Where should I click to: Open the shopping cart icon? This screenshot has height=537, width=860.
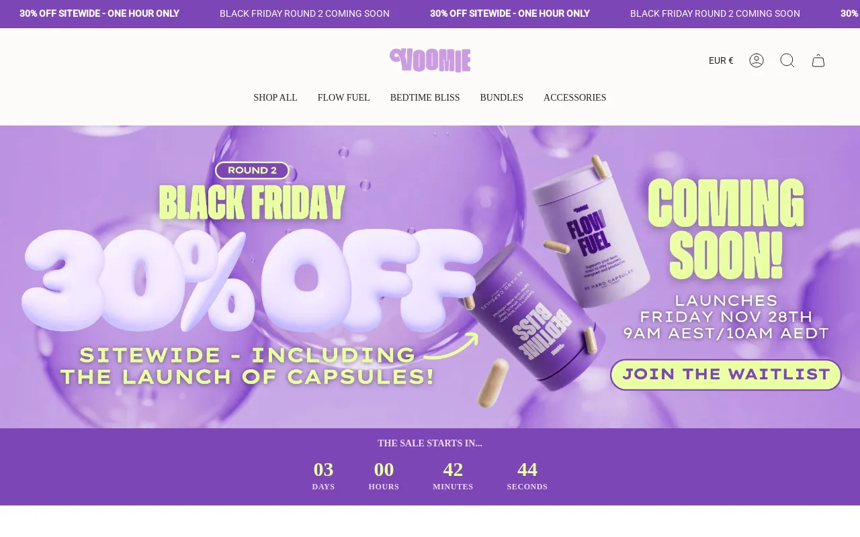click(818, 60)
